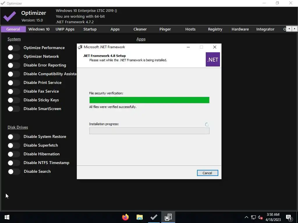Open the notification action center
The width and height of the screenshot is (298, 223).
[x=289, y=217]
